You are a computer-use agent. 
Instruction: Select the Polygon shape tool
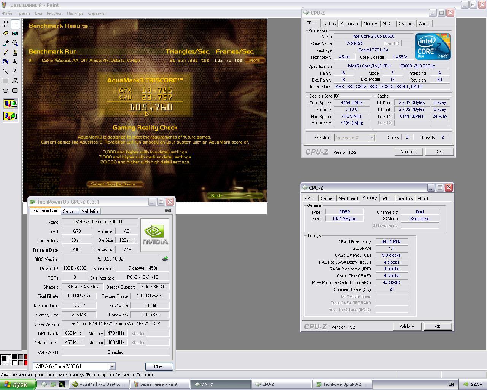pos(15,81)
